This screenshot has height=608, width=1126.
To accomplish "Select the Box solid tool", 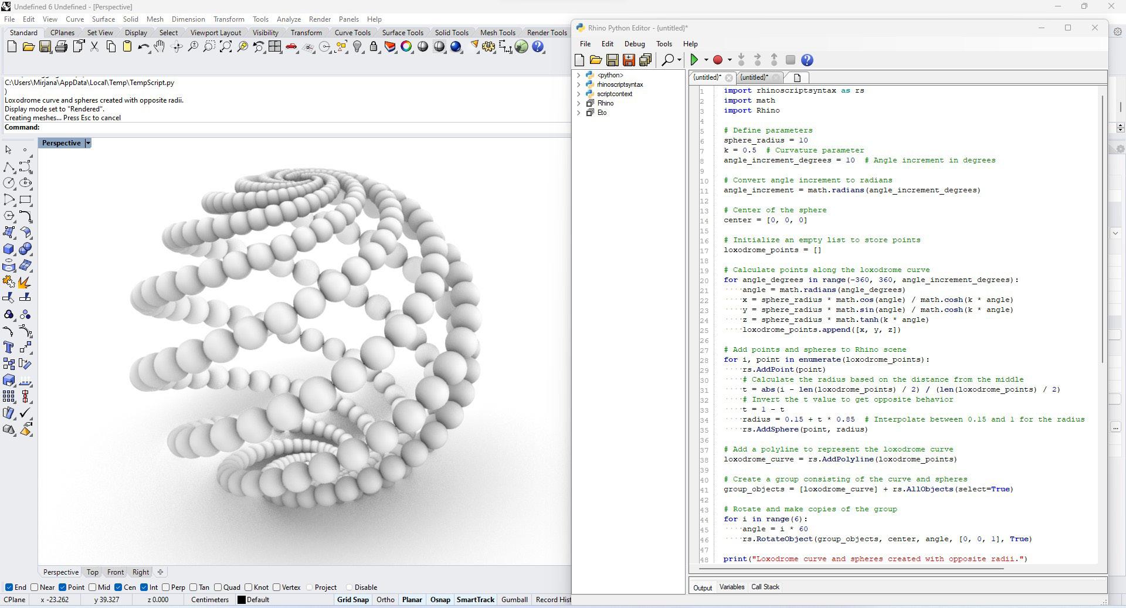I will click(9, 249).
